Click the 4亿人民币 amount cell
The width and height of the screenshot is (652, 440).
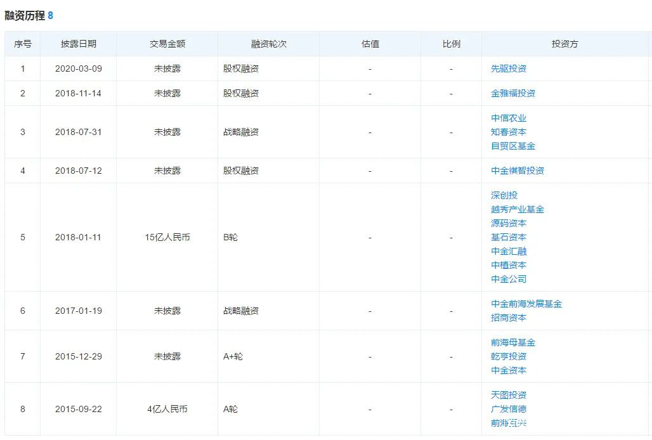point(167,410)
